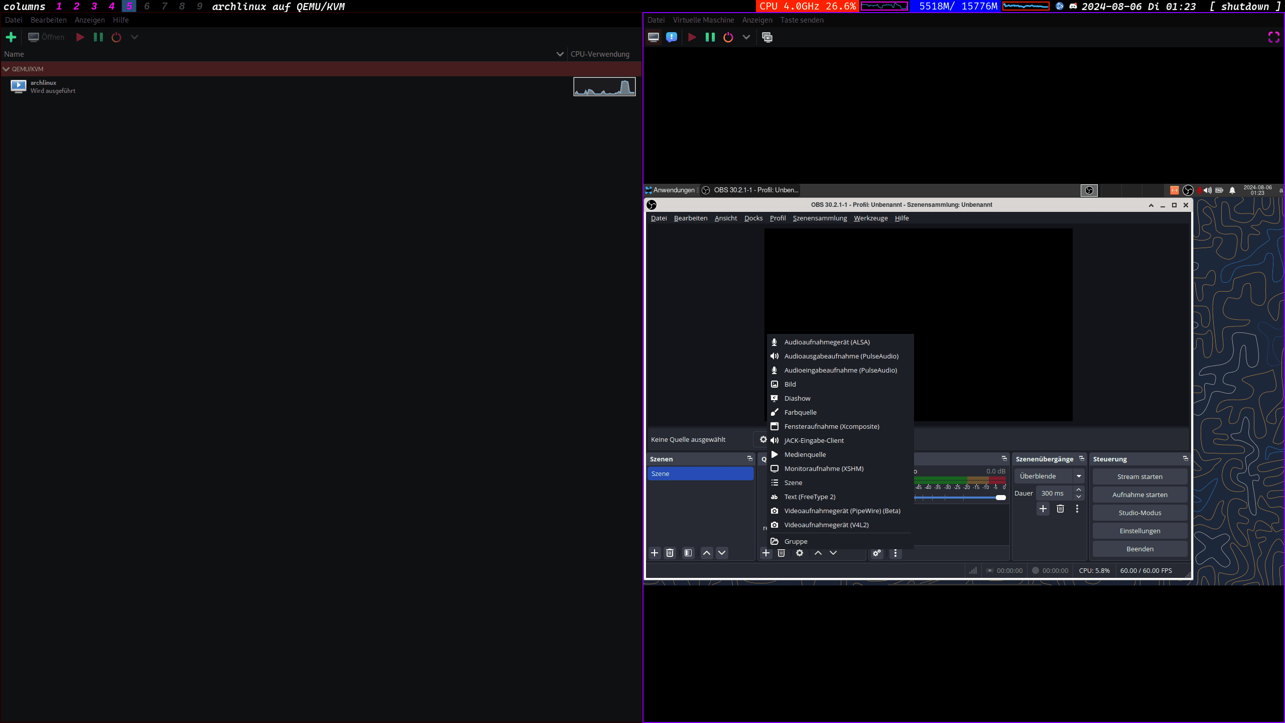
Task: Click add source plus icon
Action: [x=766, y=553]
